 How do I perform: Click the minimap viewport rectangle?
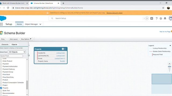pos(162,79)
